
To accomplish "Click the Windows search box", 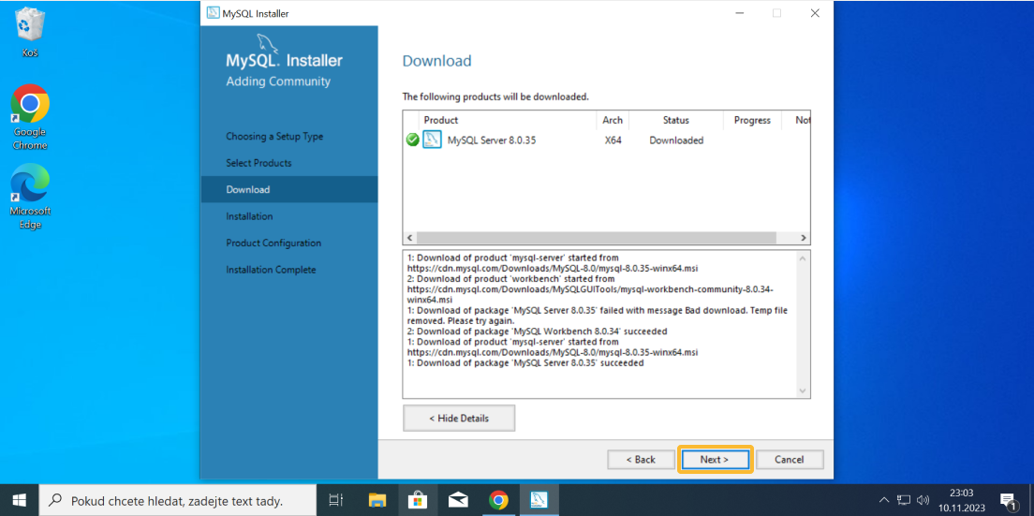I will [176, 500].
